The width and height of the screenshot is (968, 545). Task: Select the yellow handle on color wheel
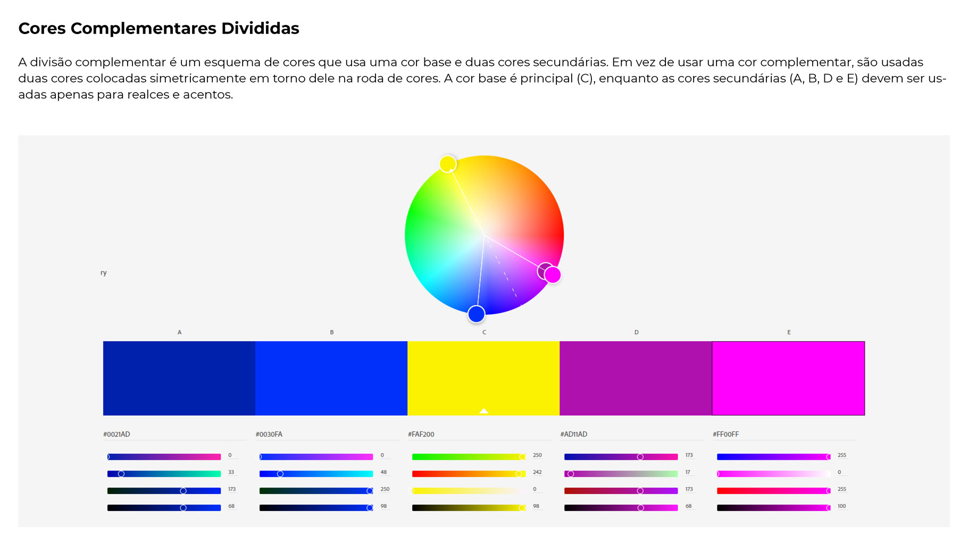pyautogui.click(x=448, y=164)
